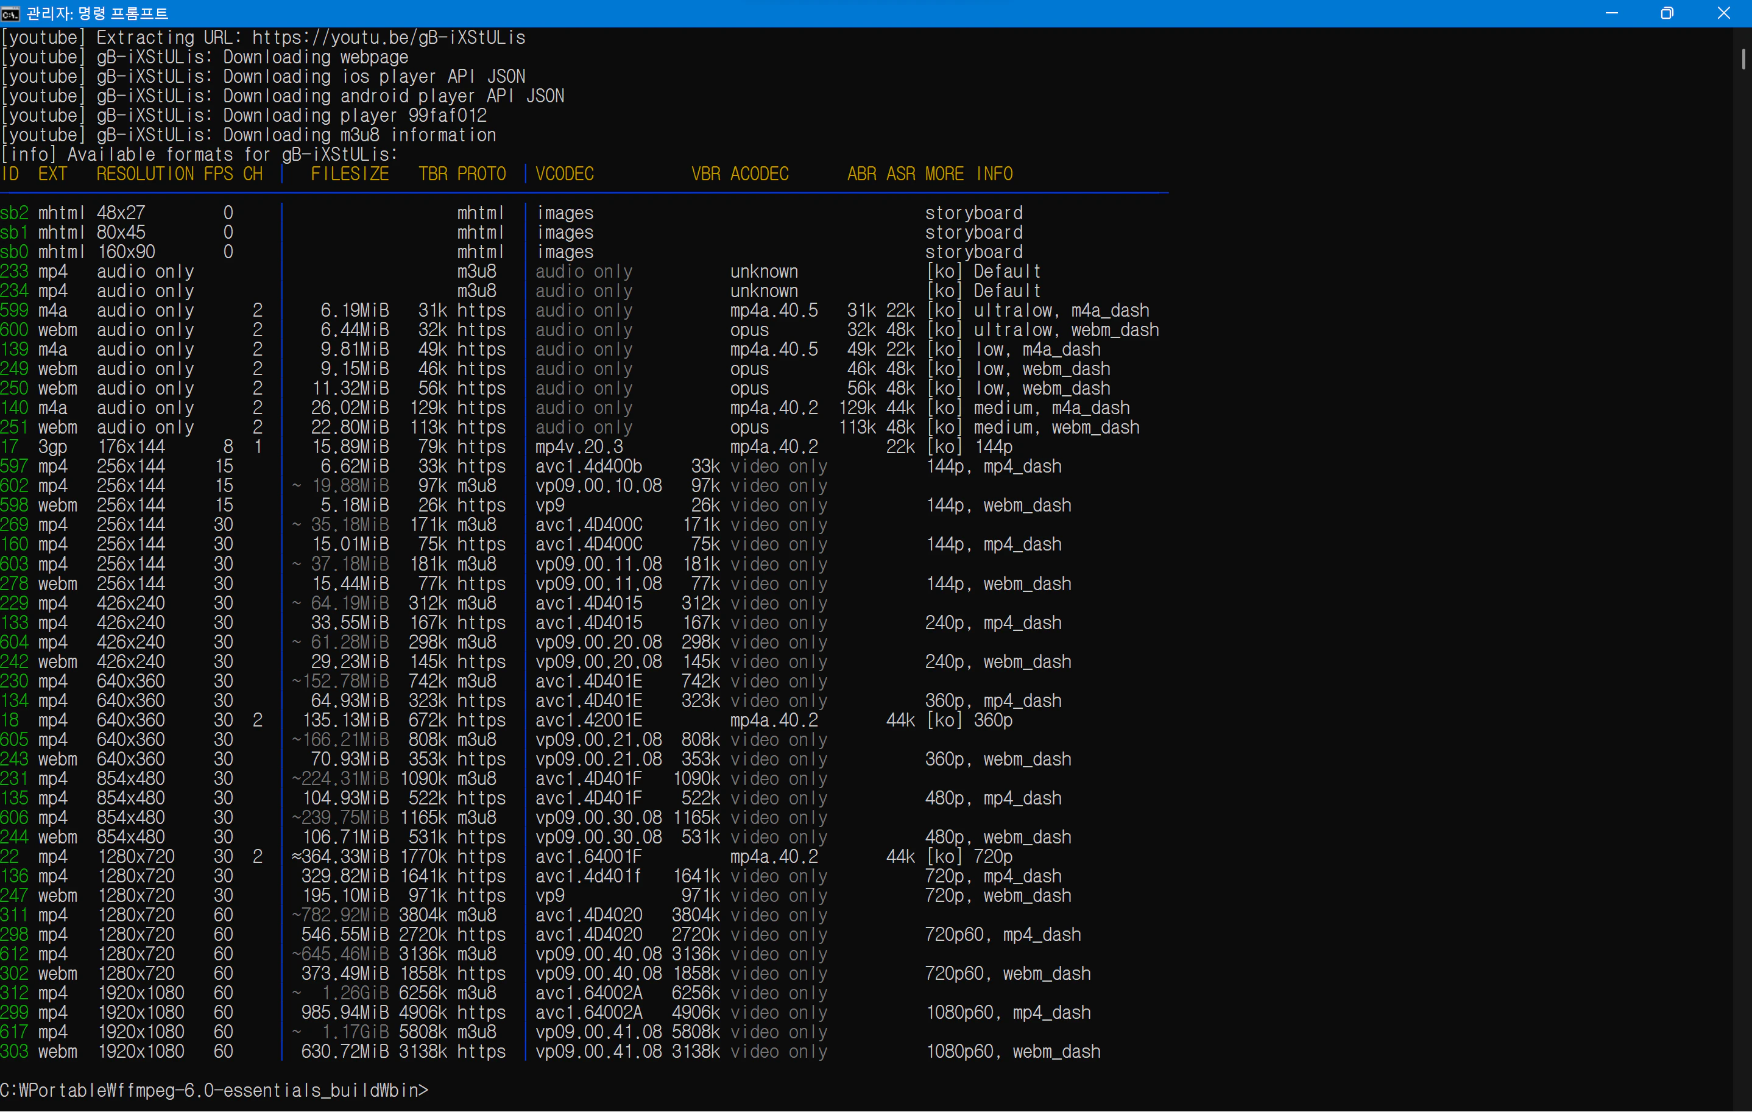Click format ID 140 m4a audio row
Viewport: 1752px width, 1112px height.
tap(15, 408)
